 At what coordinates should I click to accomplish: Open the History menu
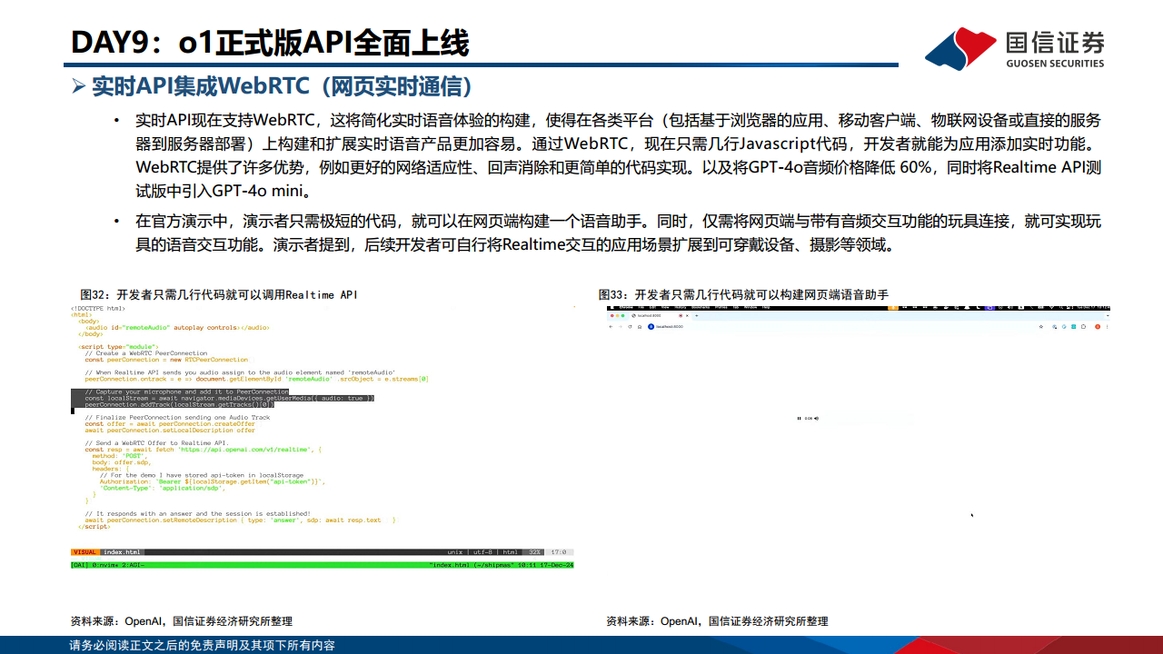[680, 307]
